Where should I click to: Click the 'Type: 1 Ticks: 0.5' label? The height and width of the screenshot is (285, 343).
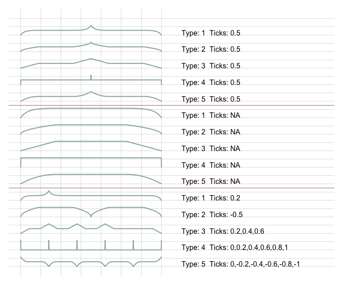[211, 33]
